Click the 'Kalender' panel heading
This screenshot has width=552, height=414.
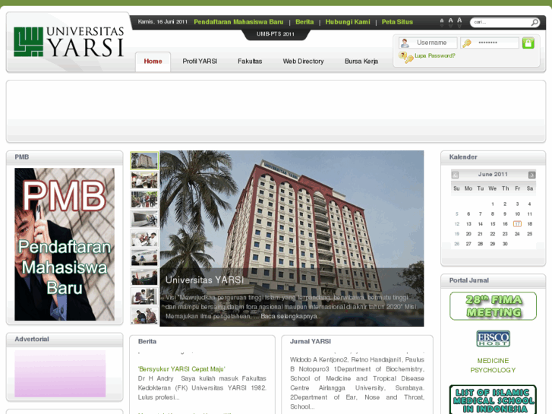click(463, 157)
